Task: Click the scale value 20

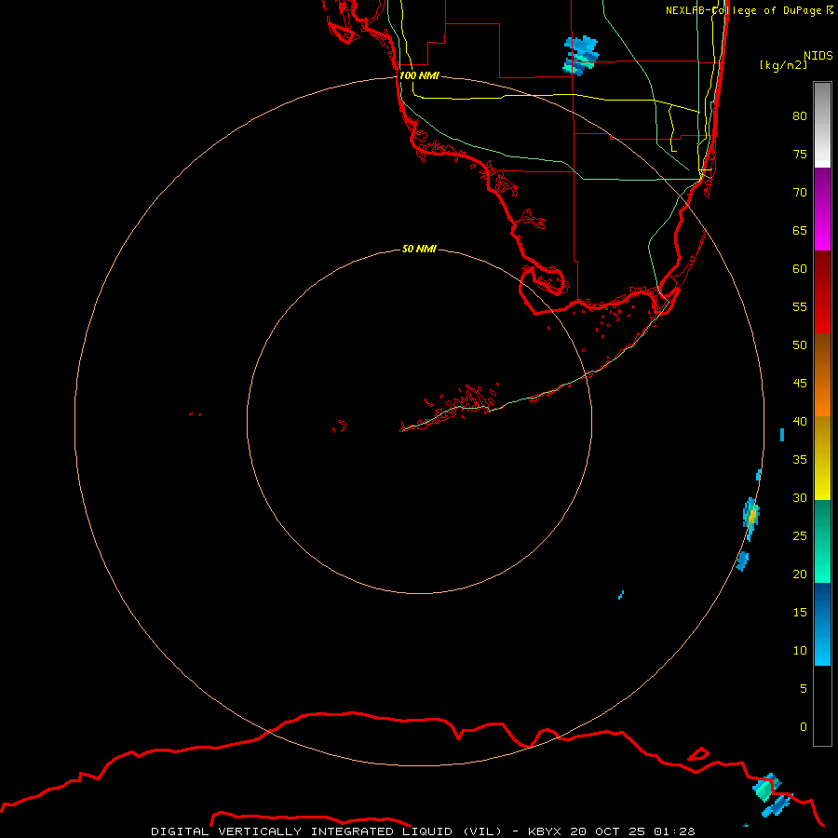Action: [x=800, y=574]
